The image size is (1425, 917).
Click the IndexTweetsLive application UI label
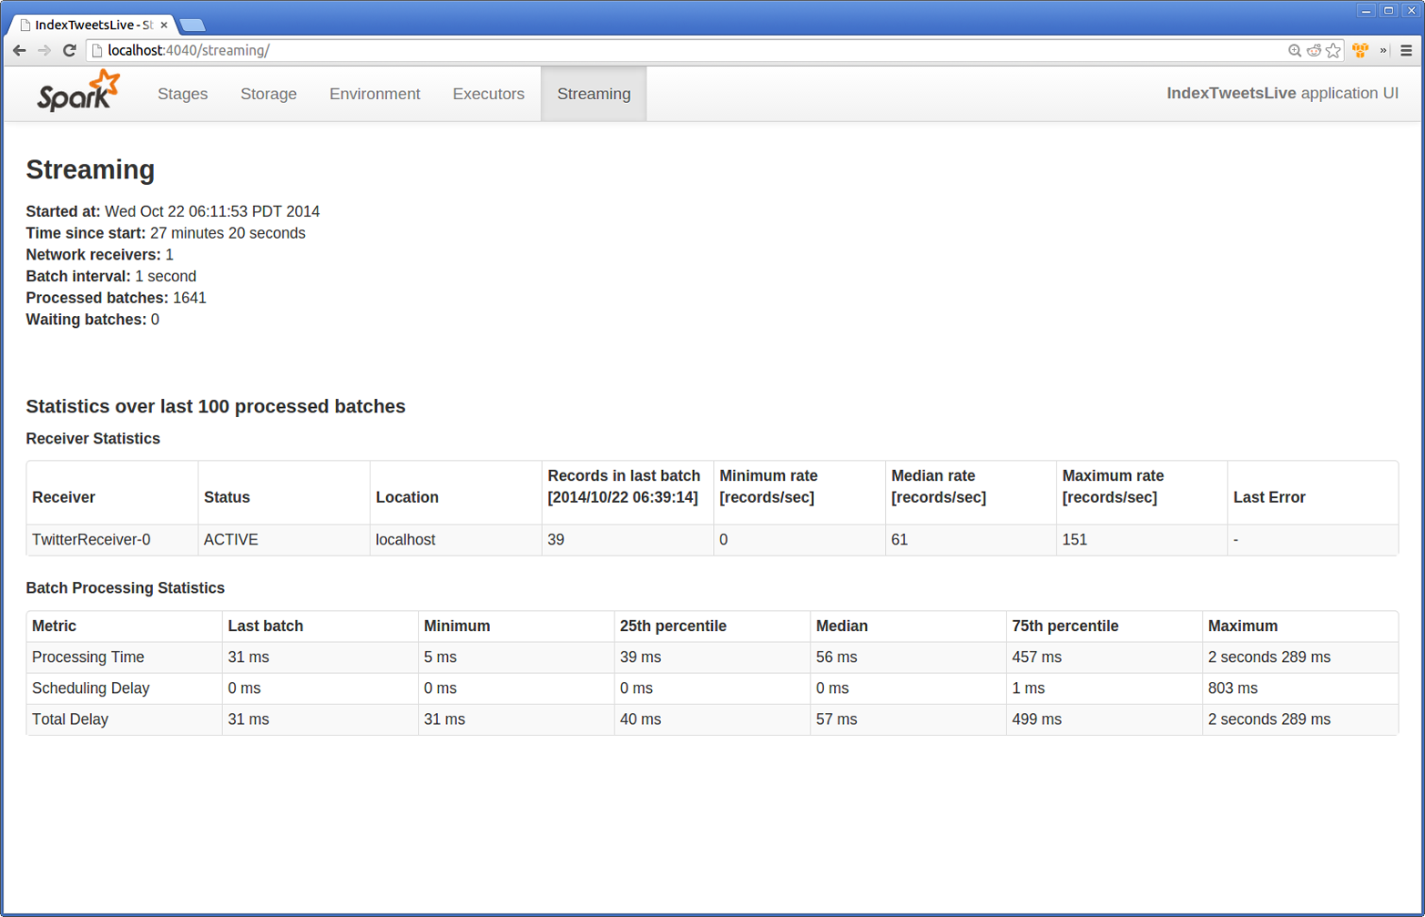pyautogui.click(x=1282, y=93)
